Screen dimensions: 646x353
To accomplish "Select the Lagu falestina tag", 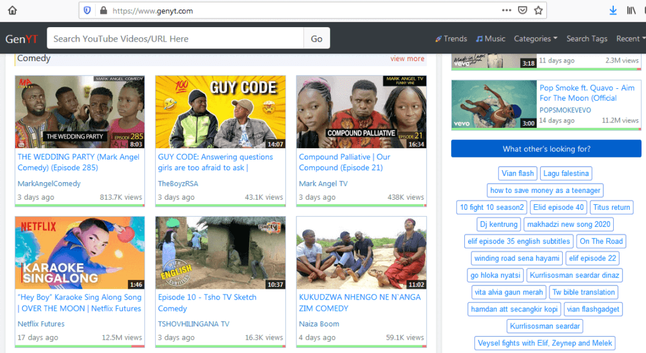I will click(566, 173).
